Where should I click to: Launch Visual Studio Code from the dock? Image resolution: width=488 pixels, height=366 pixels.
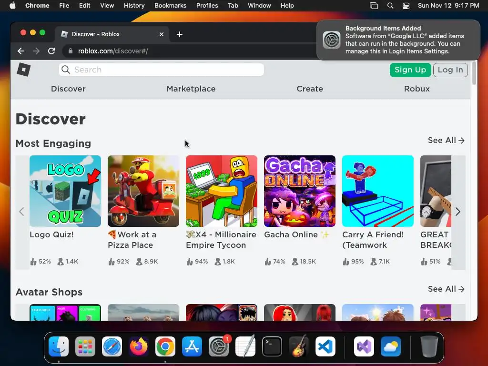(x=325, y=346)
